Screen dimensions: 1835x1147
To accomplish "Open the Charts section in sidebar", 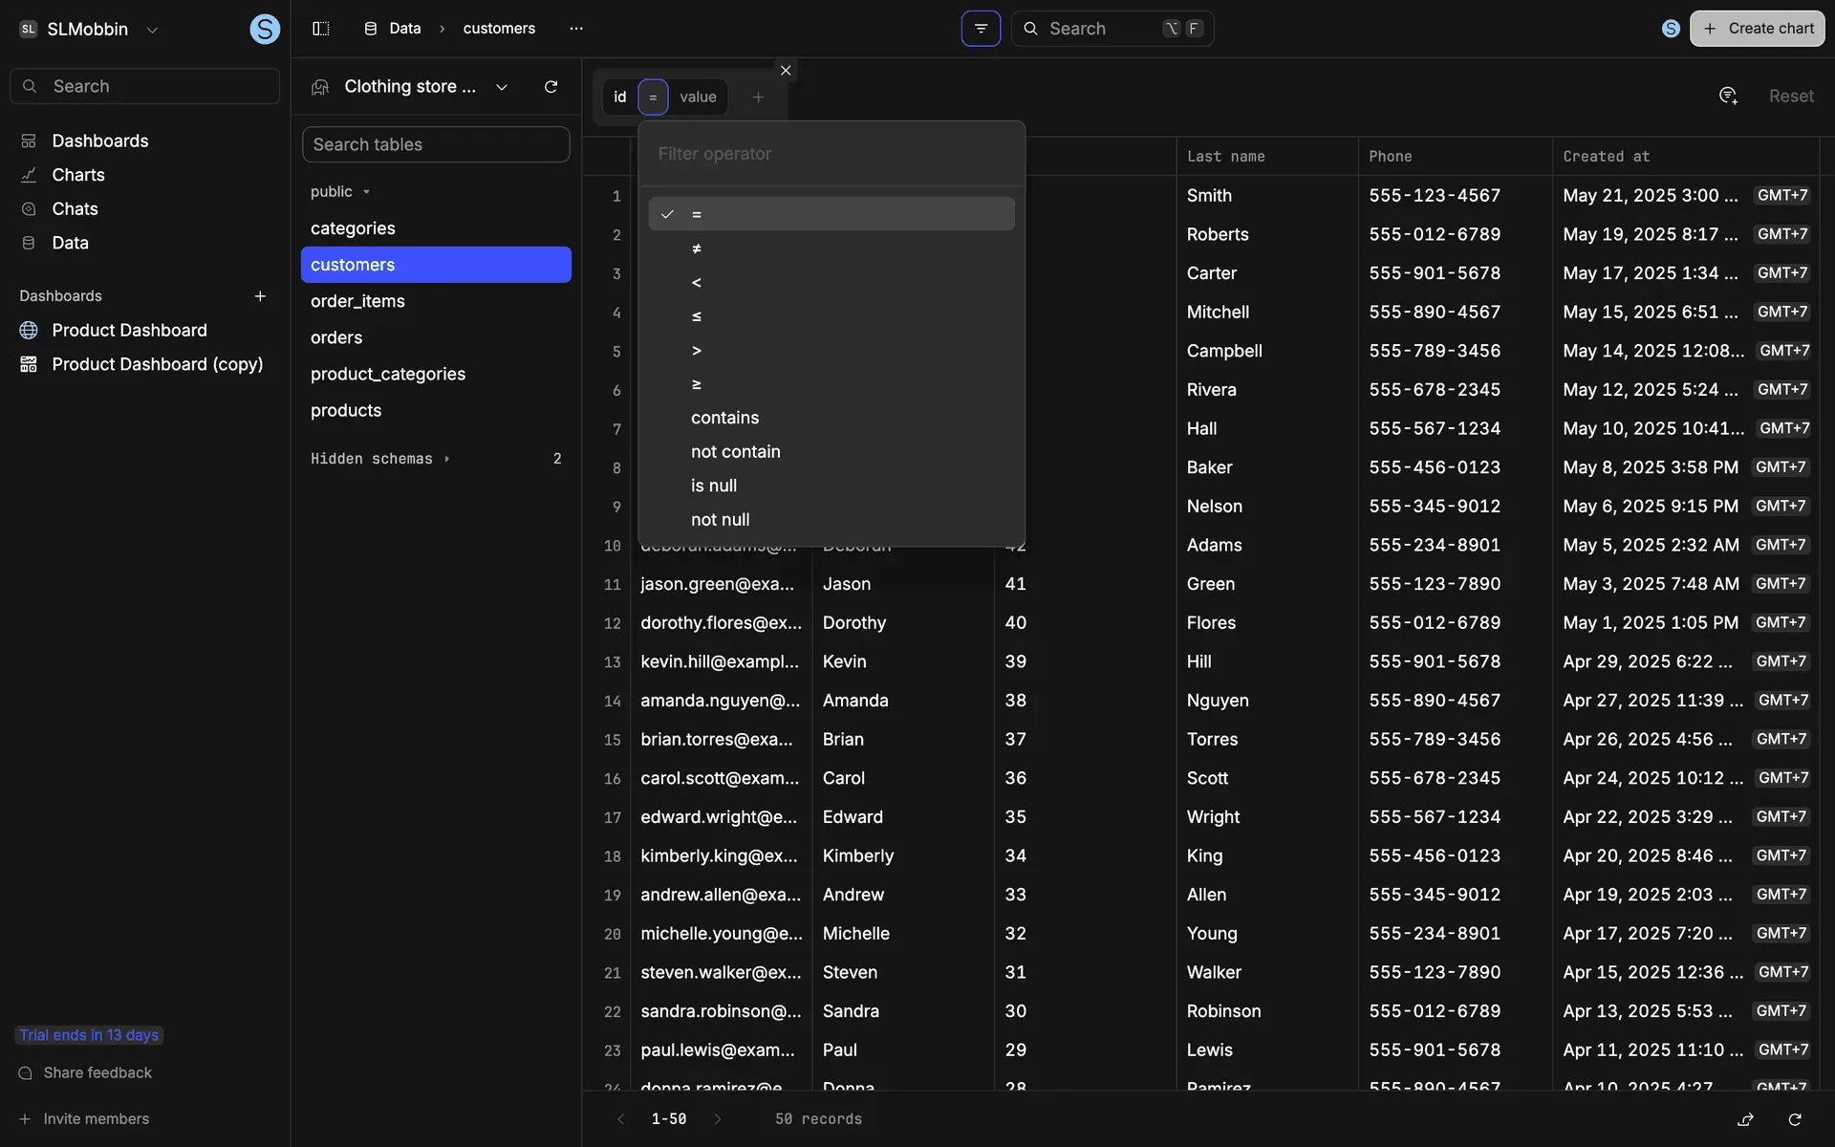I will pyautogui.click(x=78, y=175).
